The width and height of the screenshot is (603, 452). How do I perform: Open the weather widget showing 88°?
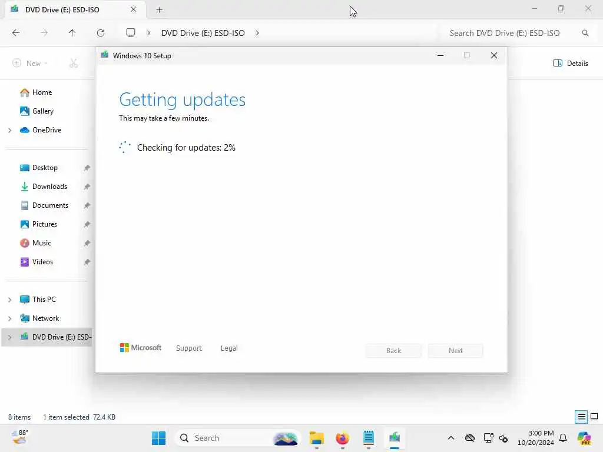[19, 437]
